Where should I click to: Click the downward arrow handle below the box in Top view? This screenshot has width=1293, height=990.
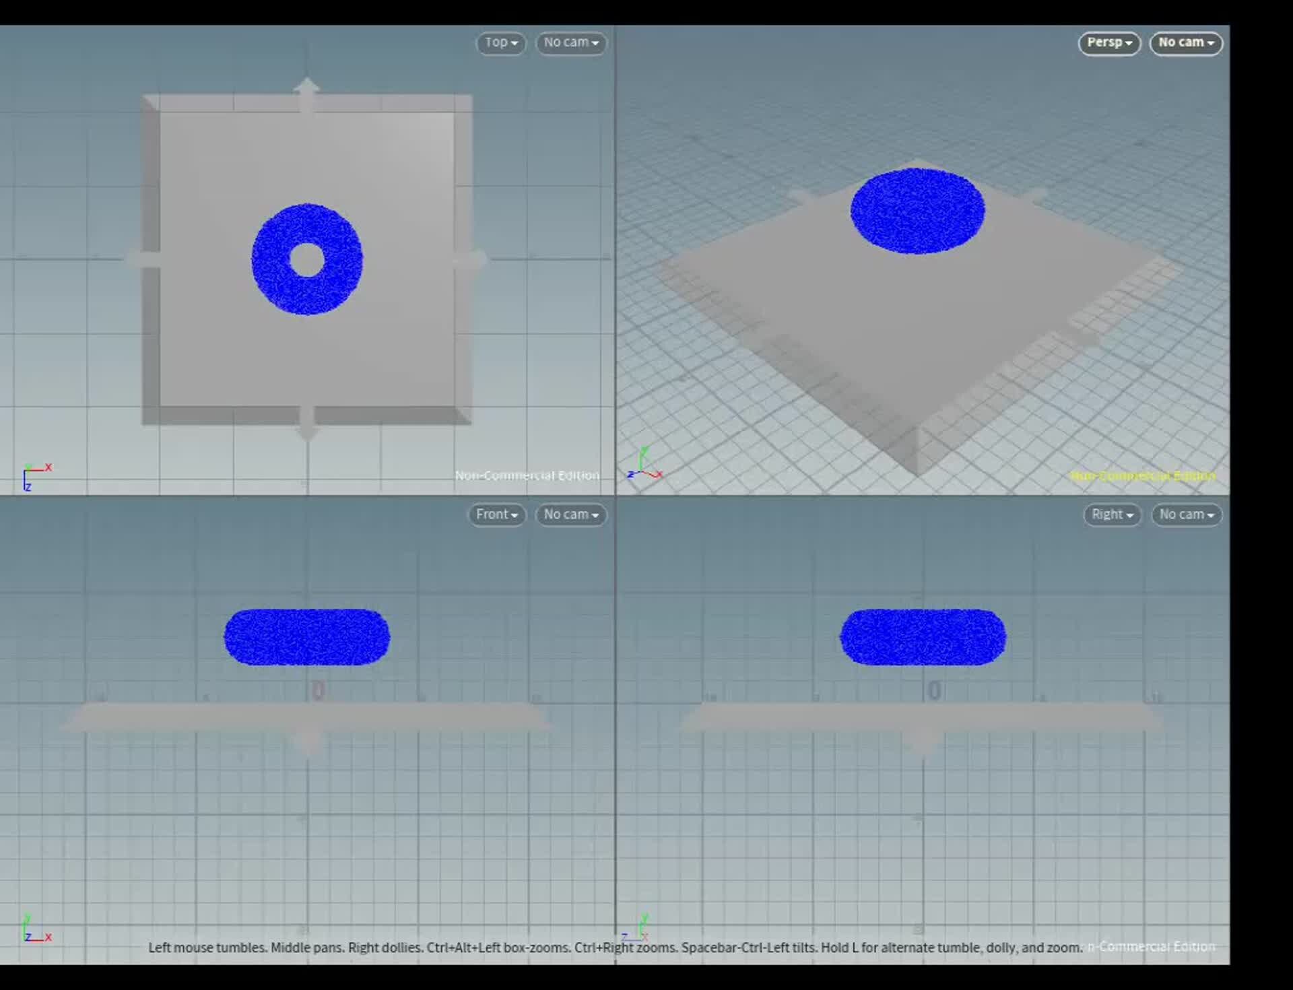coord(306,424)
